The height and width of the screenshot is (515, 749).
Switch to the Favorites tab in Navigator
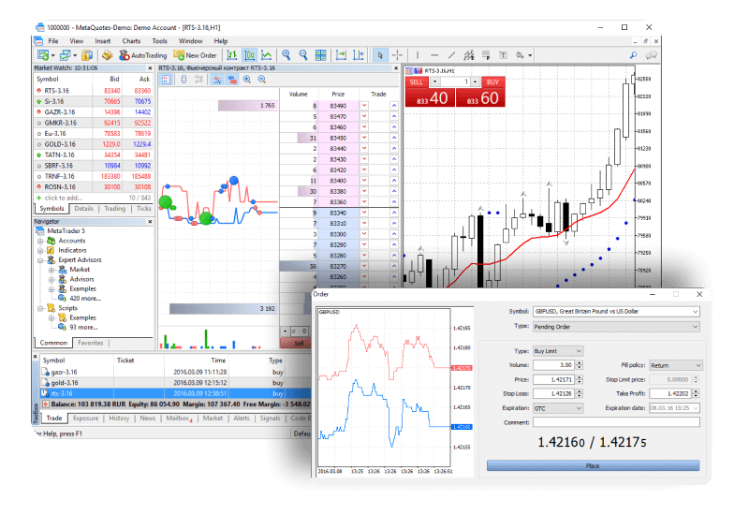(90, 343)
